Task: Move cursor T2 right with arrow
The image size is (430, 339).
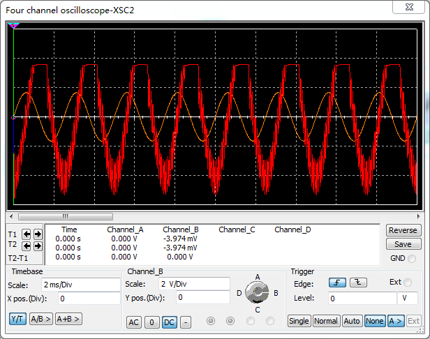Action: click(38, 246)
